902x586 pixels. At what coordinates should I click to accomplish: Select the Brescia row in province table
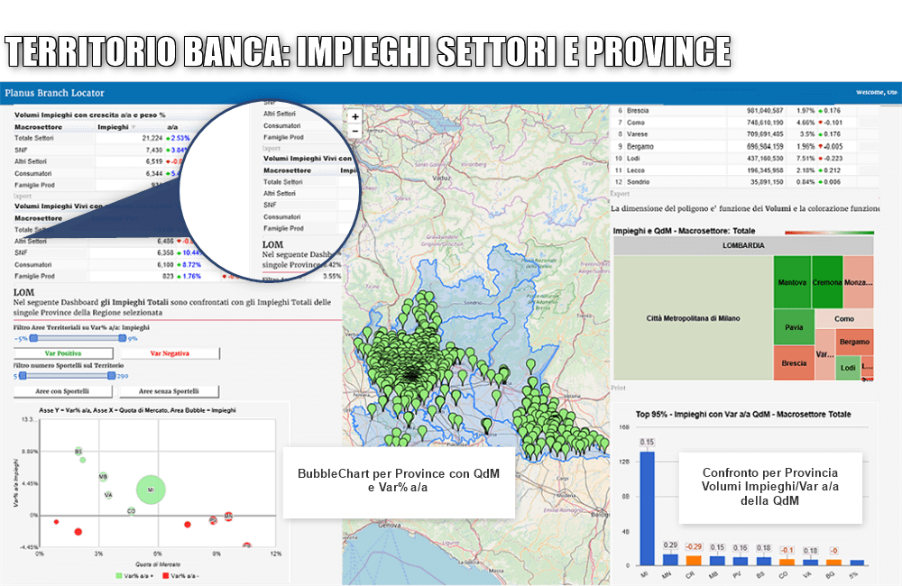pyautogui.click(x=745, y=110)
